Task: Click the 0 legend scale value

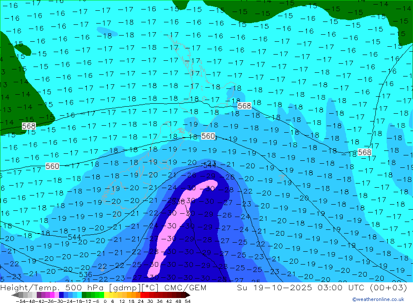Action: 105,301
